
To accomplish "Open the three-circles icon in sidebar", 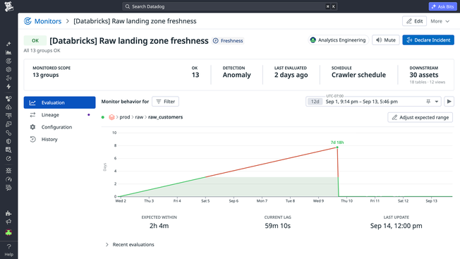I will click(x=8, y=99).
